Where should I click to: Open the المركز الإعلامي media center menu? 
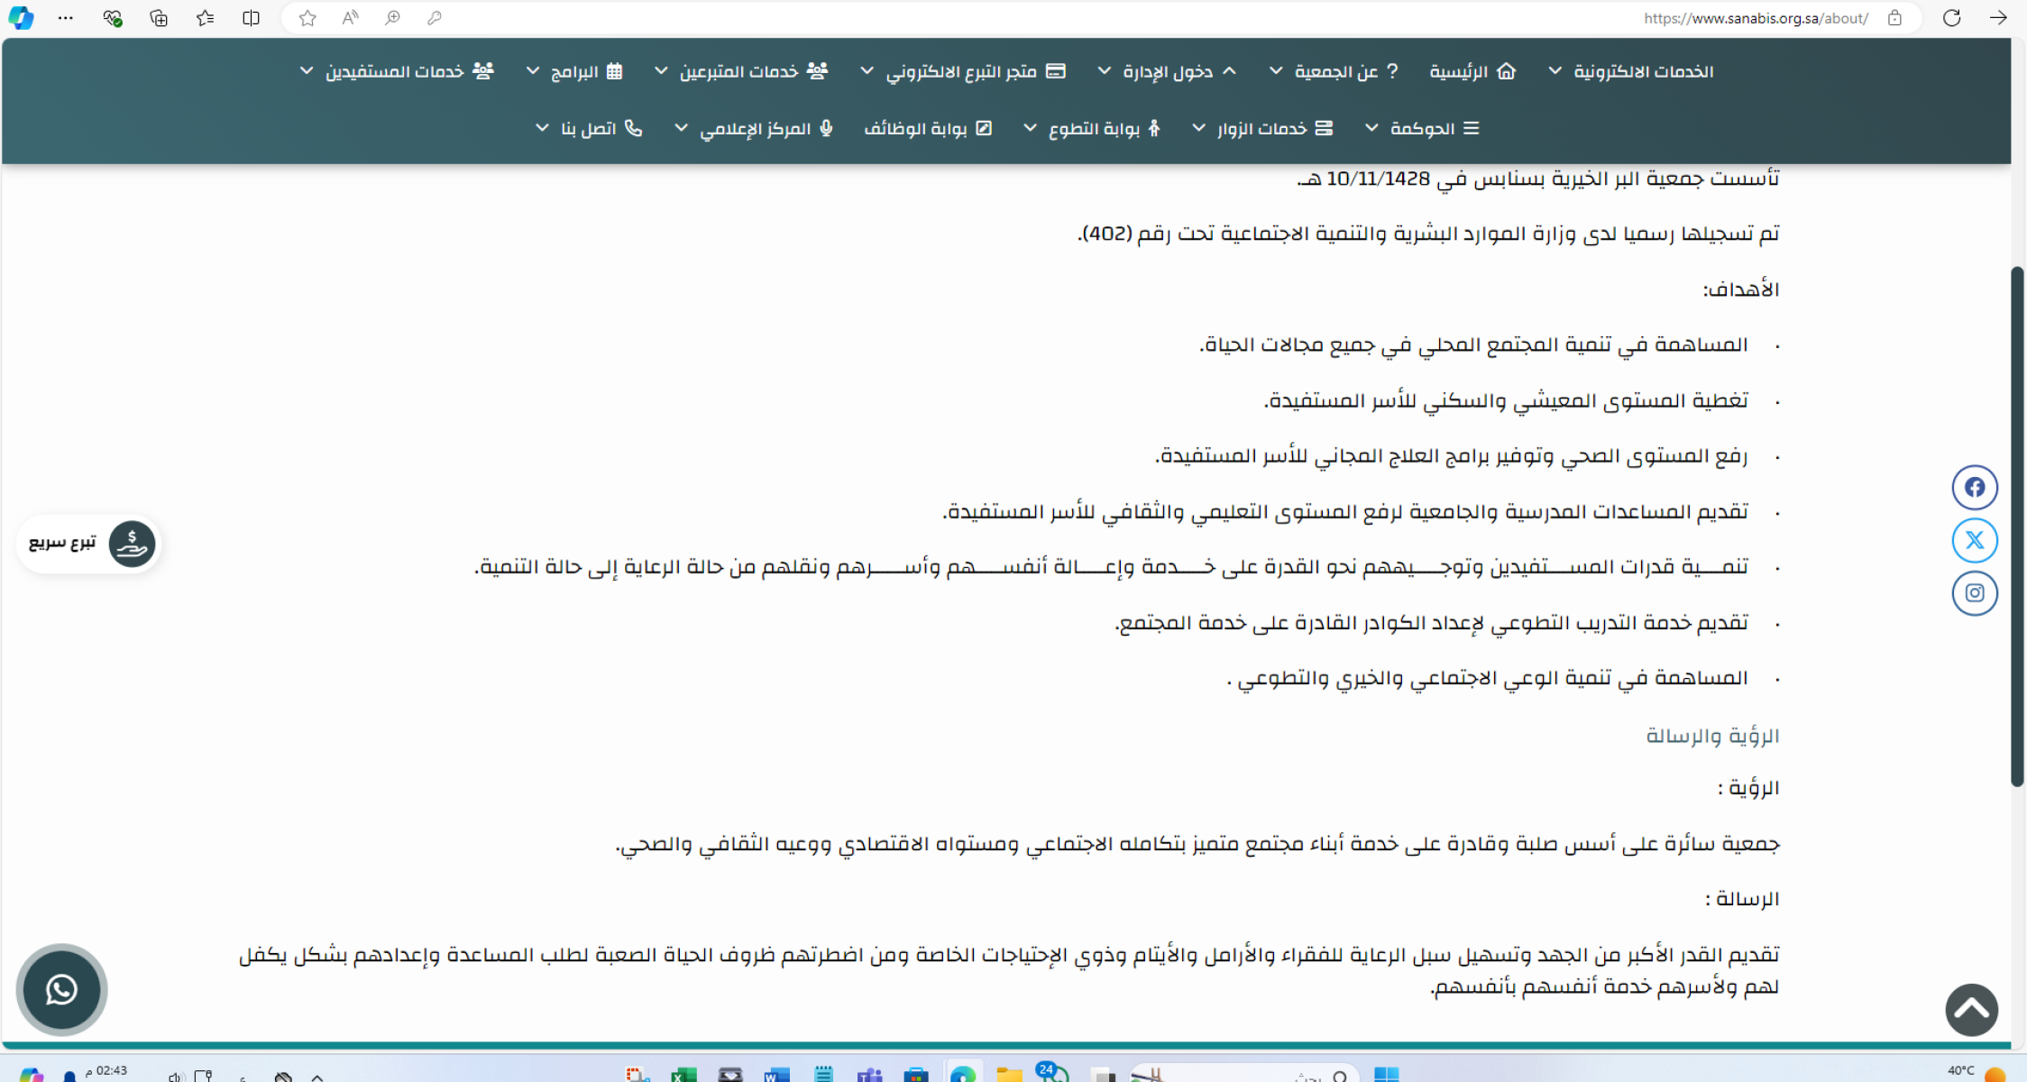[x=754, y=128]
